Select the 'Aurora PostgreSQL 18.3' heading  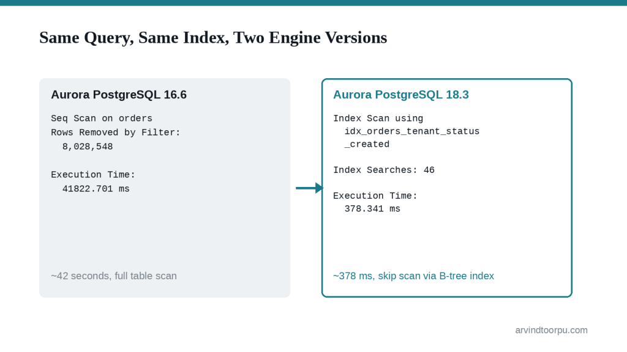[x=401, y=95]
